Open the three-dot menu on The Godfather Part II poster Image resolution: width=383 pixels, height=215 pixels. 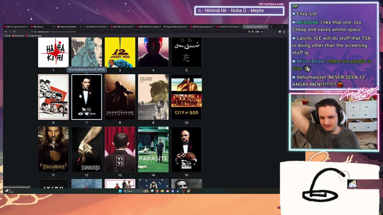coord(93,114)
